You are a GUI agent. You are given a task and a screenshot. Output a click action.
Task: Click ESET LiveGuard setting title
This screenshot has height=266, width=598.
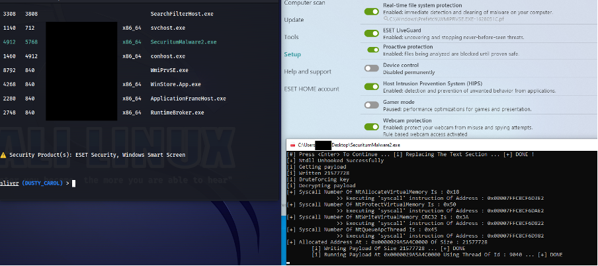click(402, 31)
